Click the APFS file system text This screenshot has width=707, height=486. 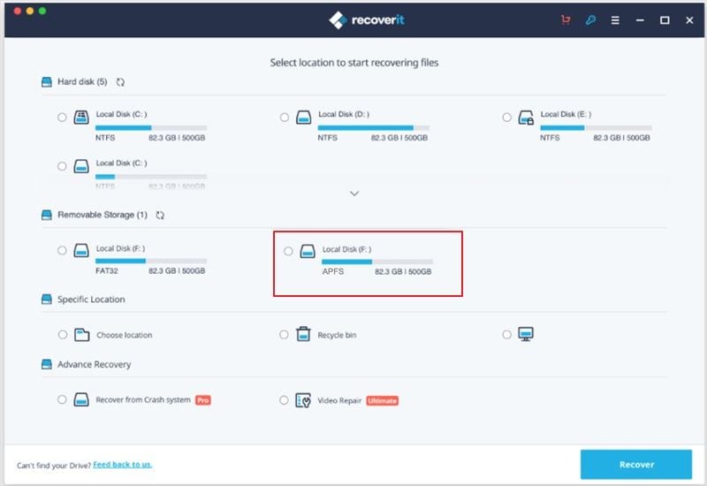pos(333,271)
